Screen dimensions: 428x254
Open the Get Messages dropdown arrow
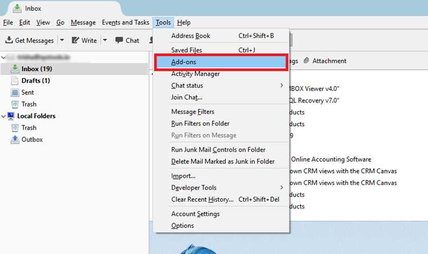(x=62, y=40)
